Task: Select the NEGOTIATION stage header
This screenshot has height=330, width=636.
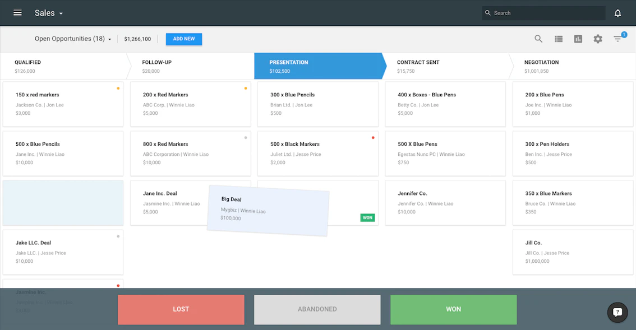Action: click(x=573, y=66)
